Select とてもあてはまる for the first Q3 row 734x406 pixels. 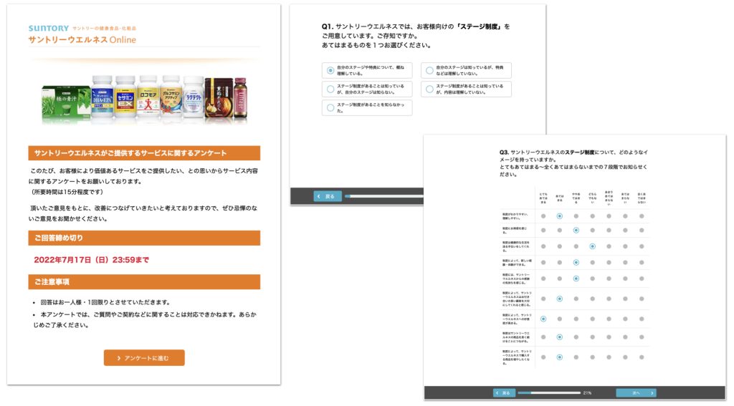(x=543, y=216)
